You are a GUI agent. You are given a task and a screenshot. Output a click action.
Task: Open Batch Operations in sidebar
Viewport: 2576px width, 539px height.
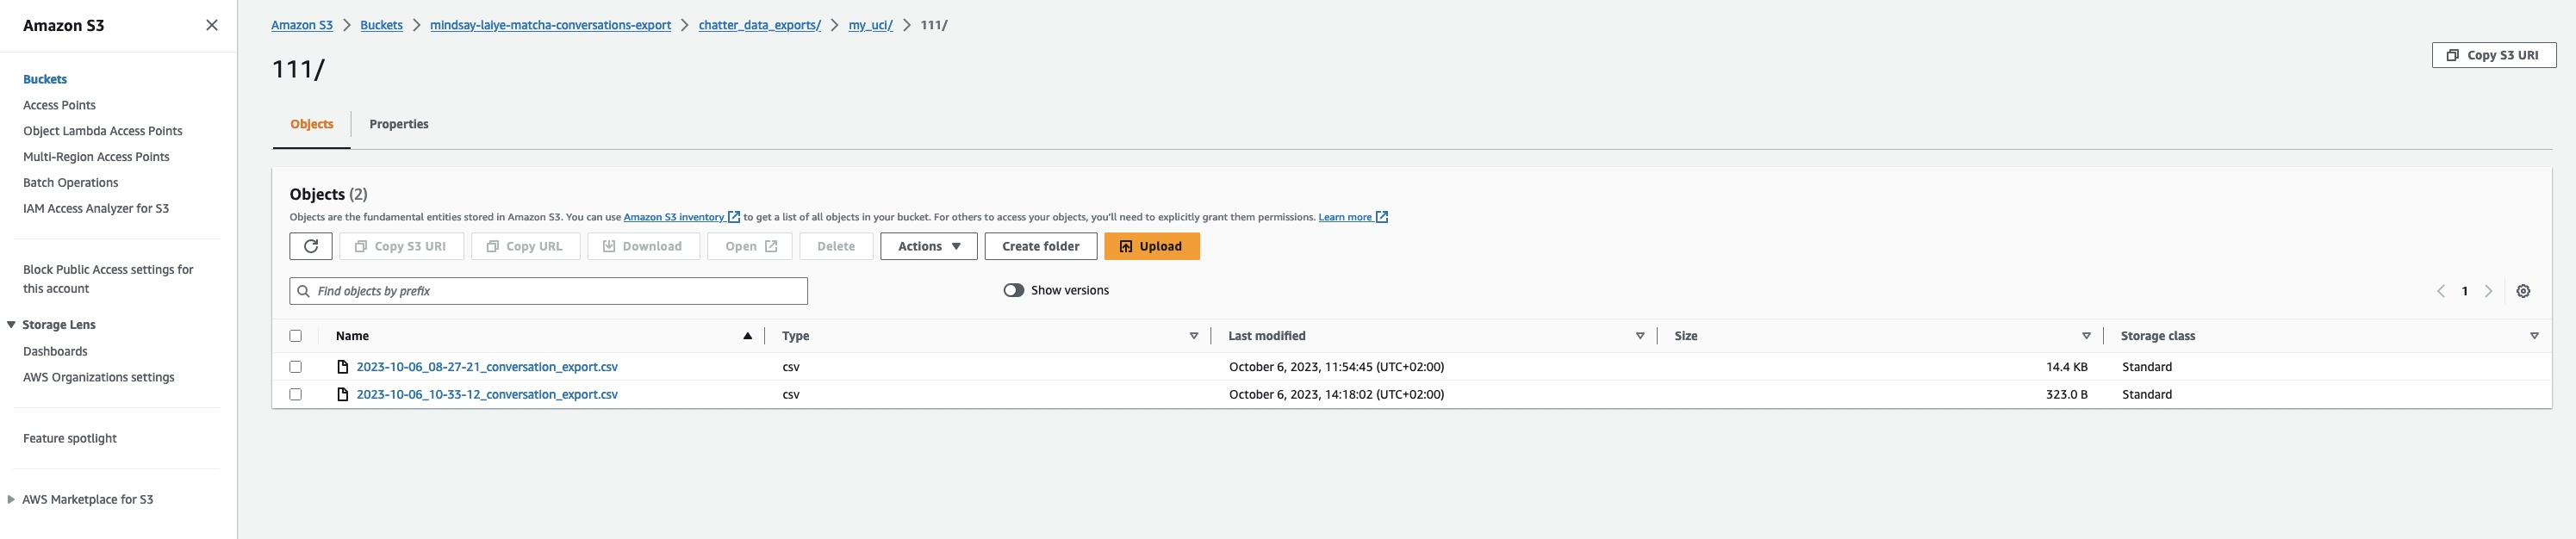coord(71,183)
